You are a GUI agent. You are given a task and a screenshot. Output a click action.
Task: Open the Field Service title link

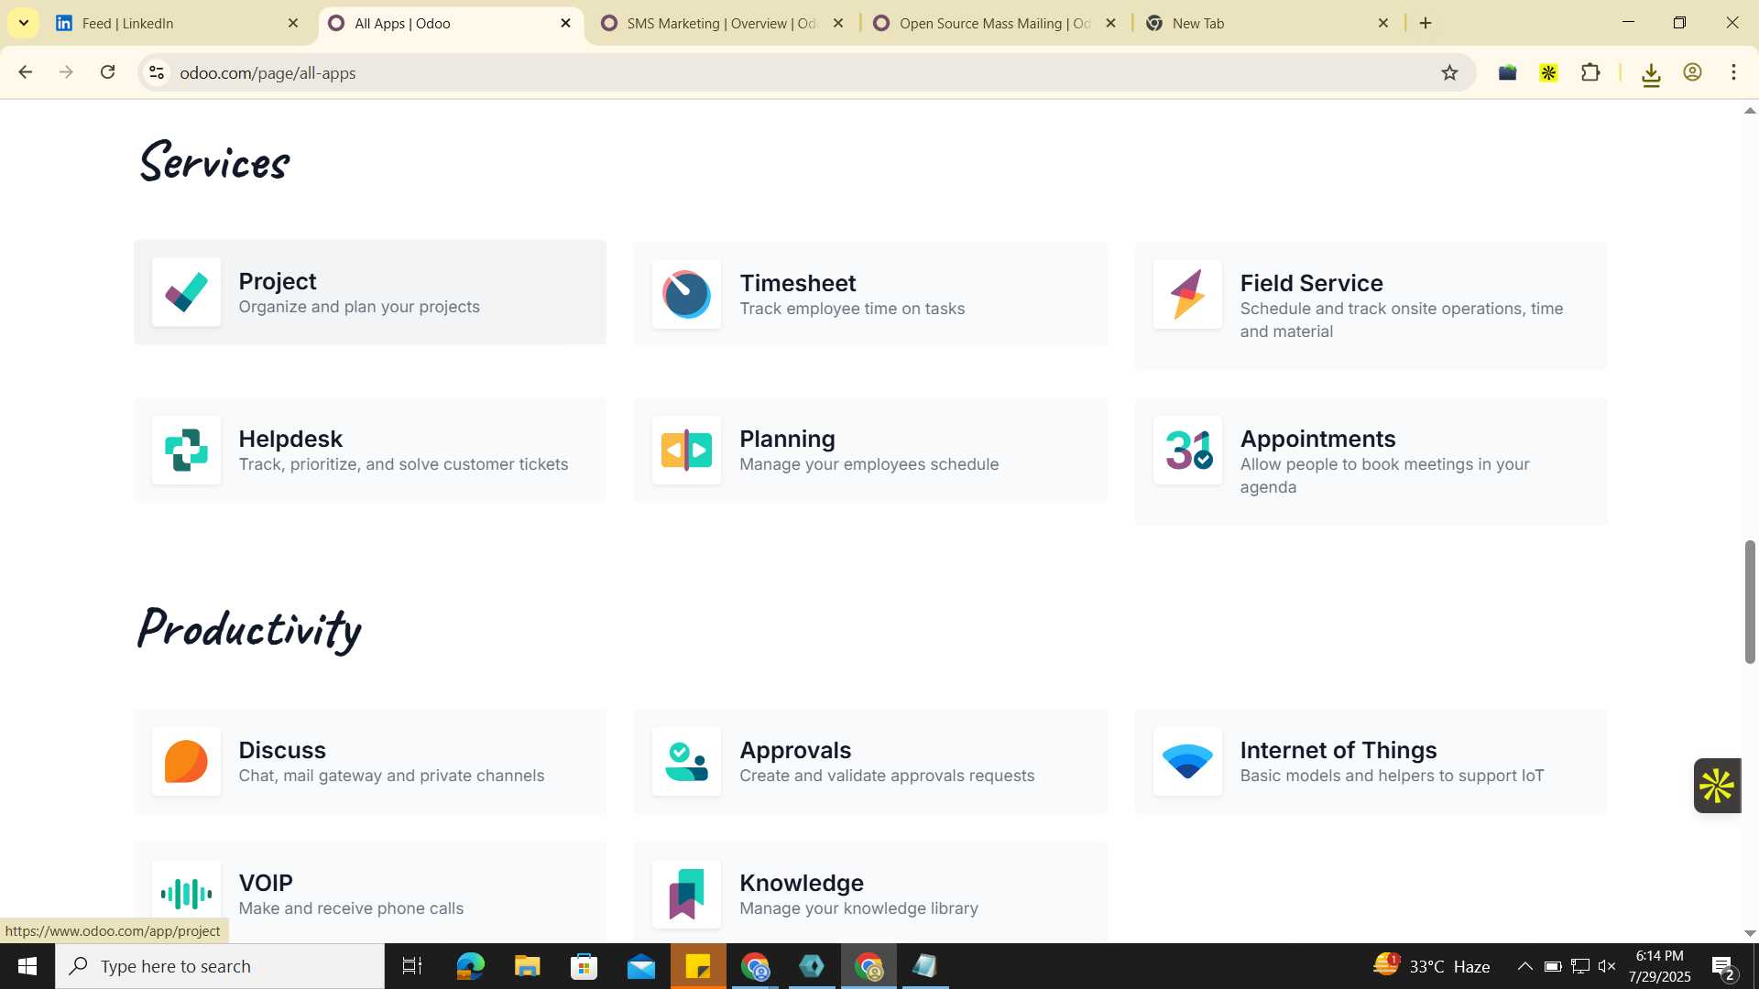pyautogui.click(x=1312, y=283)
